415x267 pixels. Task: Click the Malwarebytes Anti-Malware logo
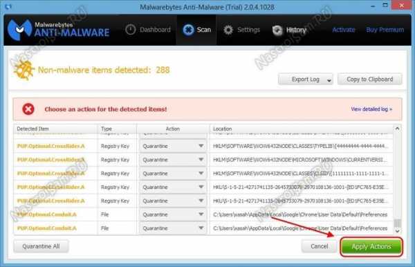click(58, 29)
